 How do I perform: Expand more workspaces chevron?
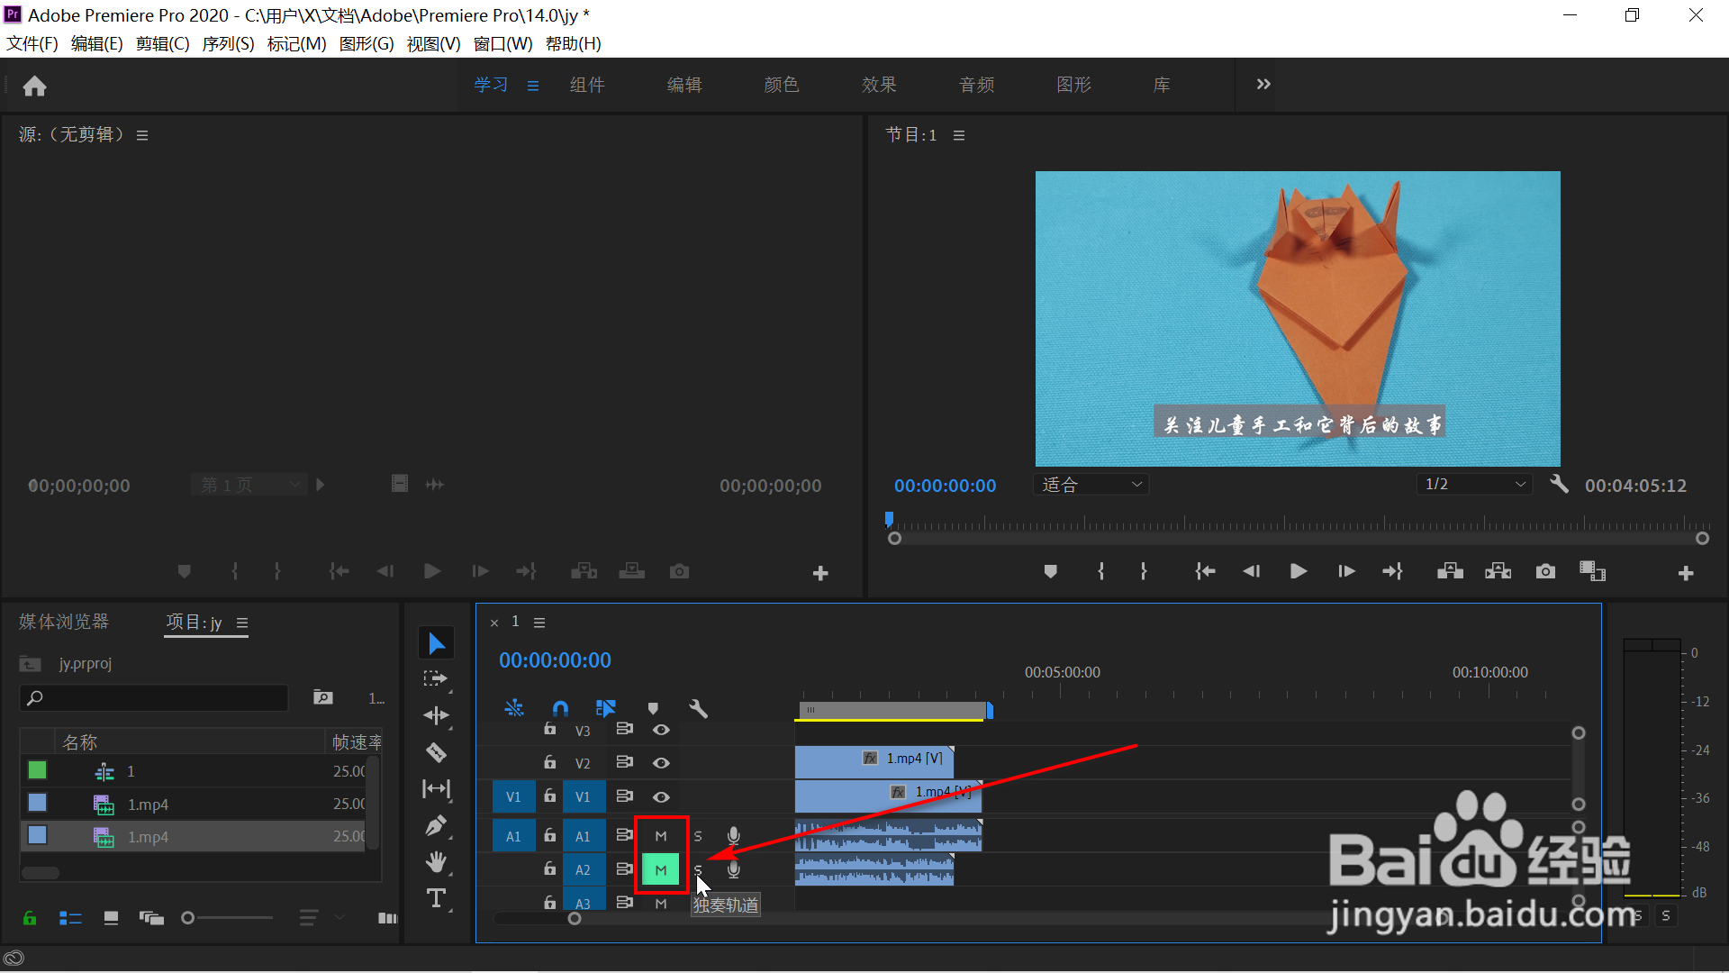click(1263, 84)
